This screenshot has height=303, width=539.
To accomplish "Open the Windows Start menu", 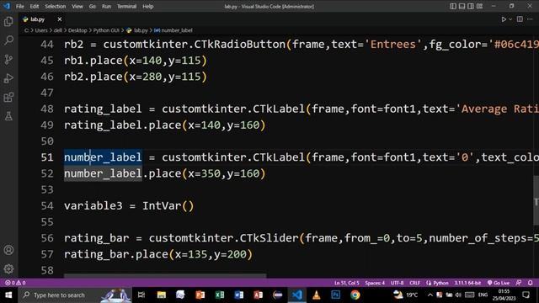I will click(8, 295).
